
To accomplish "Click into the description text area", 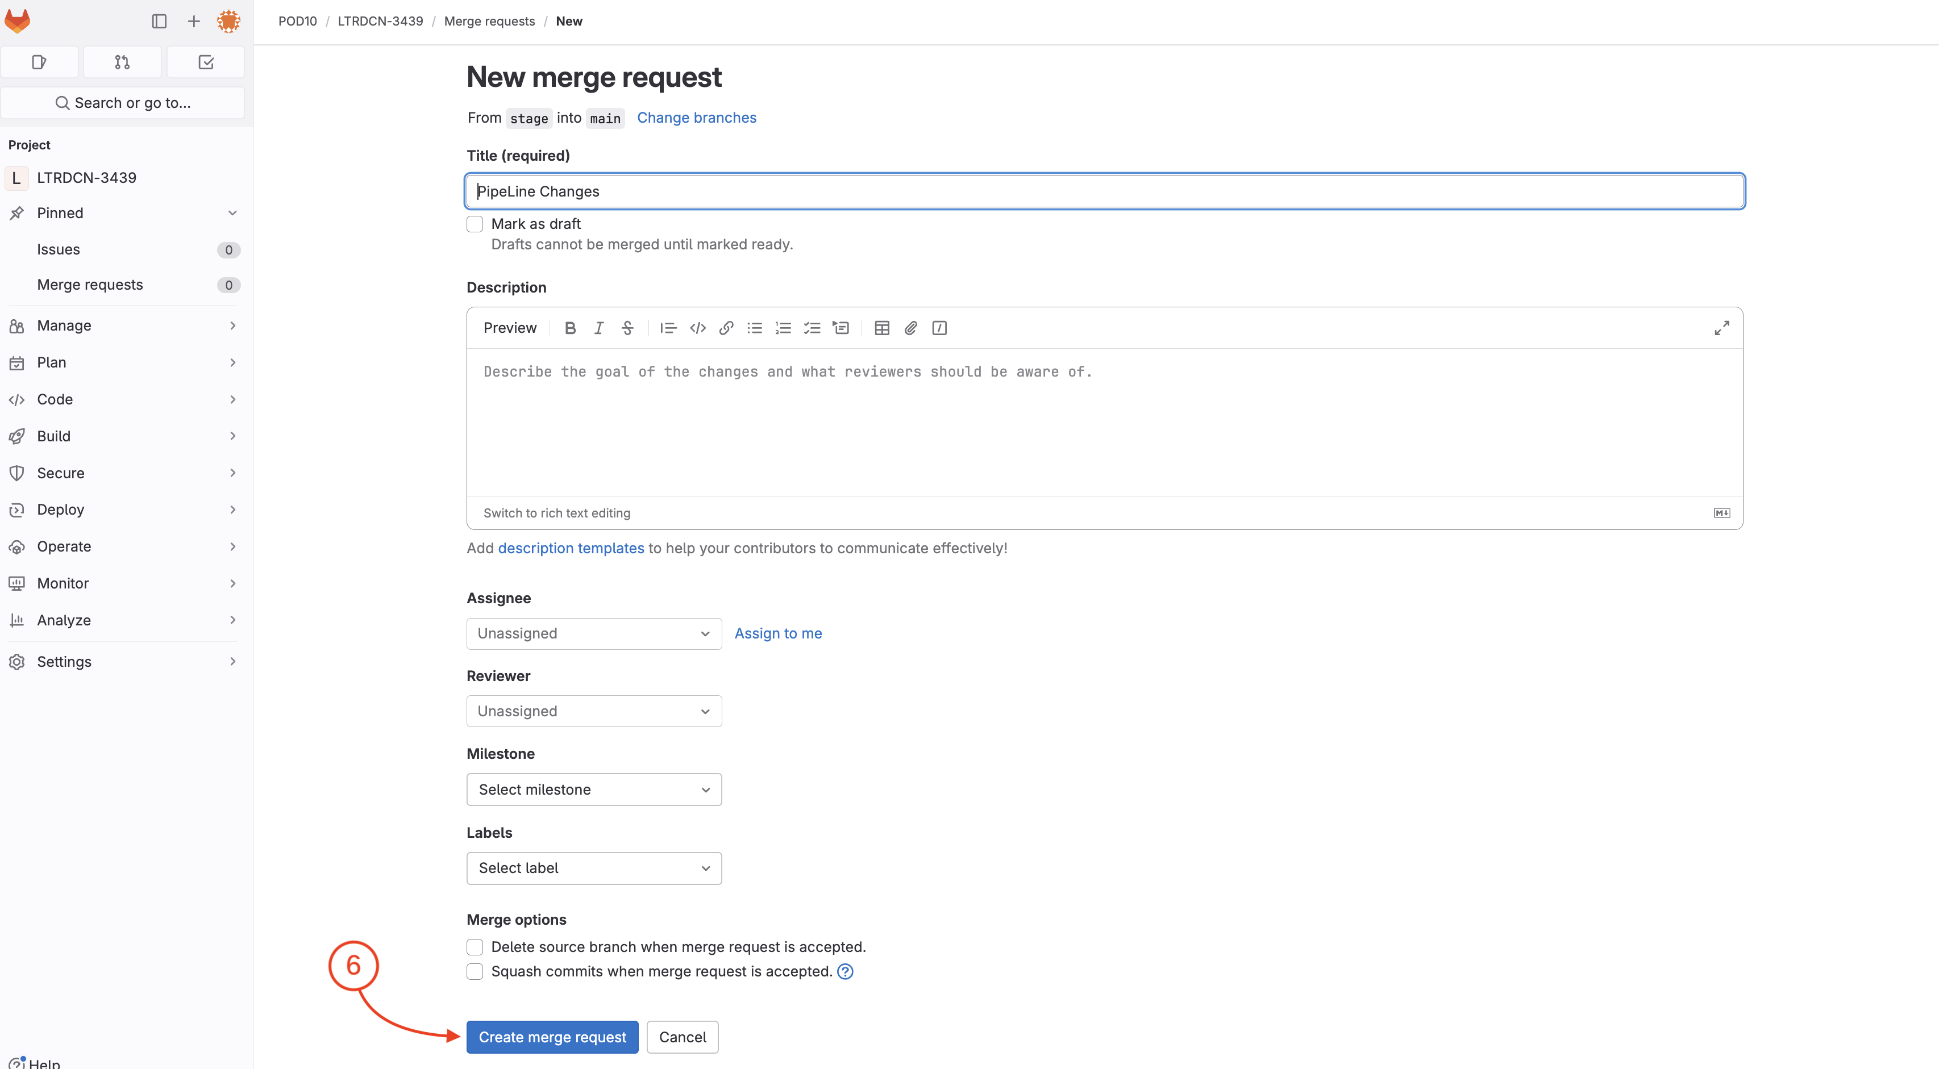I will (x=1104, y=421).
